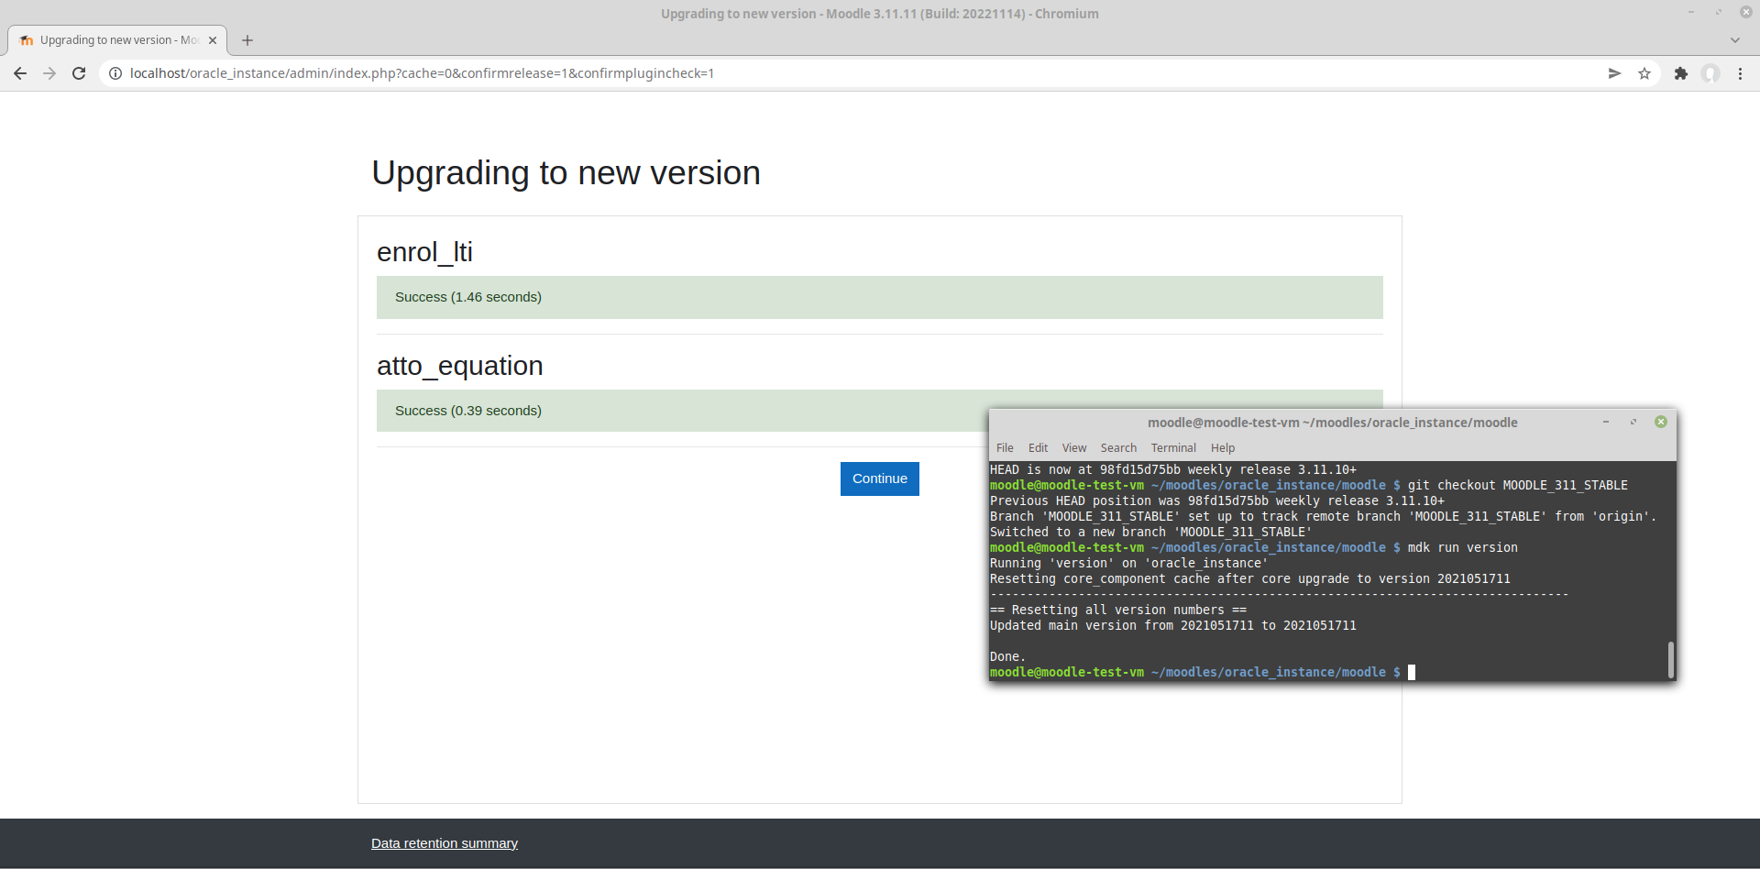Open the terminal Search menu
The width and height of the screenshot is (1760, 869).
point(1118,448)
